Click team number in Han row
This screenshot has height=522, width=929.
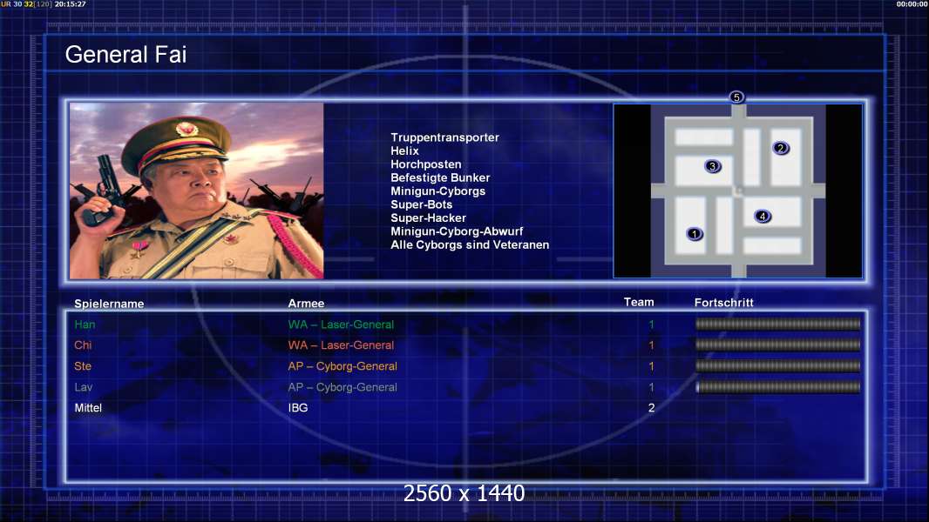651,325
